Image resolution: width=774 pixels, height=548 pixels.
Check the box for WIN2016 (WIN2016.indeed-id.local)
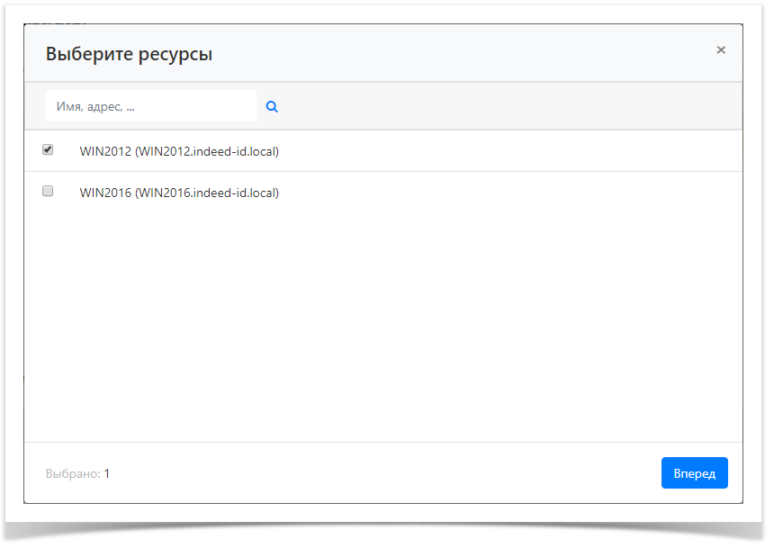pos(48,191)
